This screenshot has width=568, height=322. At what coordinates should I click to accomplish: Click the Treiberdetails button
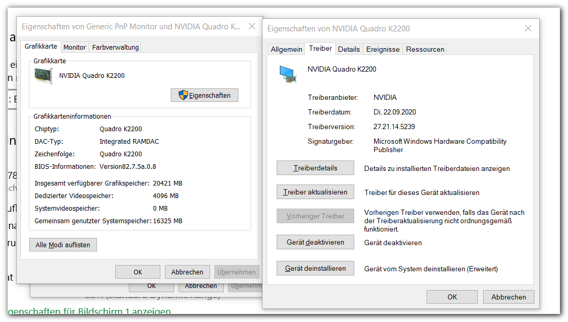[x=315, y=168]
